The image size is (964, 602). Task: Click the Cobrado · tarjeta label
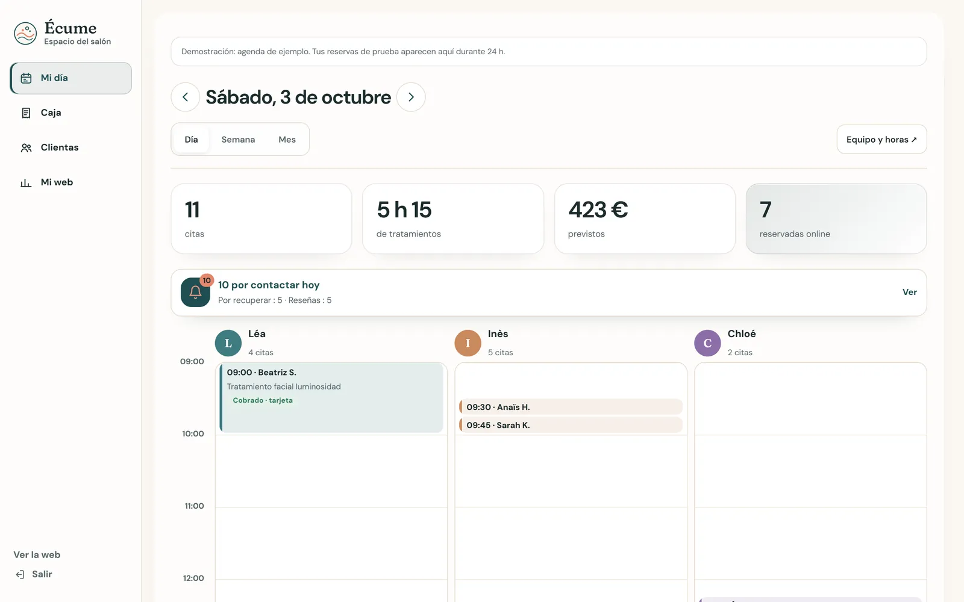263,400
